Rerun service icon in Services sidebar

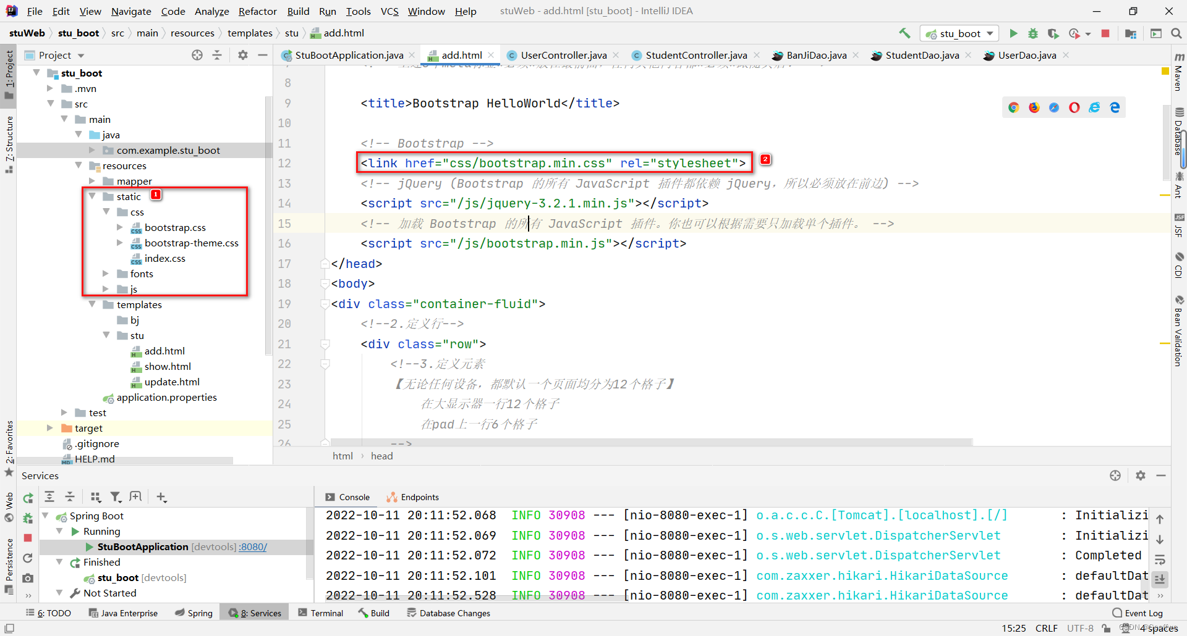(28, 498)
